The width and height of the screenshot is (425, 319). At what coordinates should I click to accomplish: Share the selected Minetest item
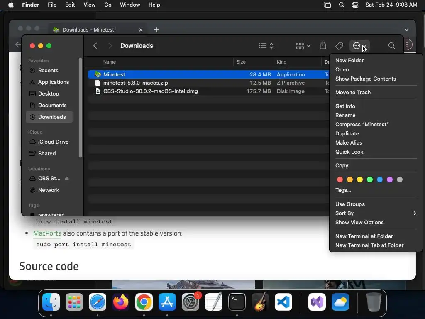323,45
